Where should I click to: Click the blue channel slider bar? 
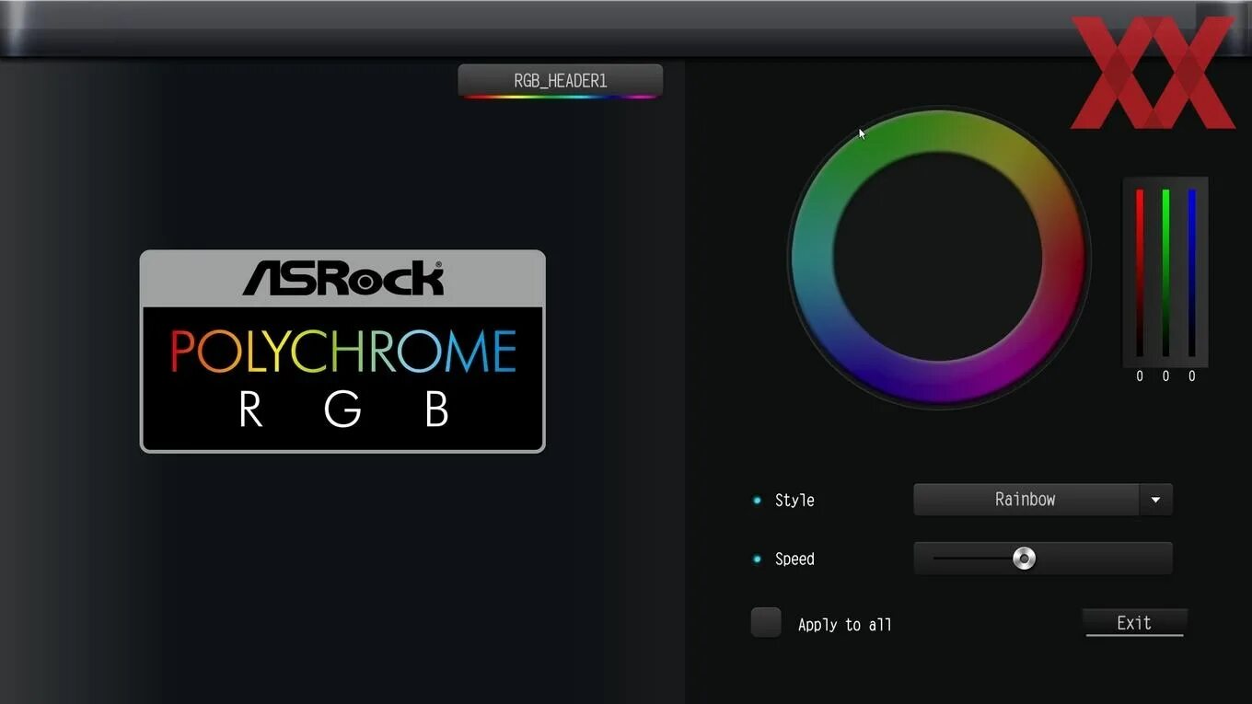(x=1191, y=272)
